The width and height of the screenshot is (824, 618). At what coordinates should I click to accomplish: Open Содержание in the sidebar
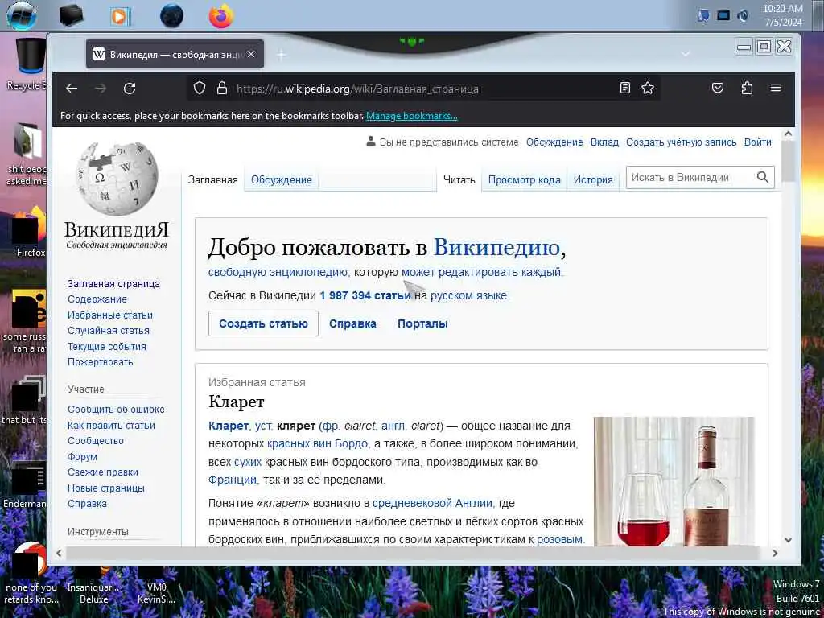coord(97,299)
